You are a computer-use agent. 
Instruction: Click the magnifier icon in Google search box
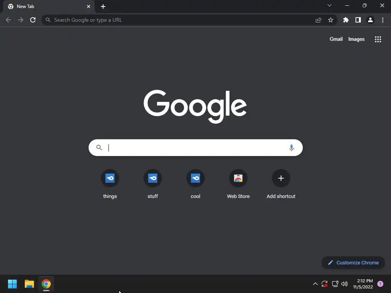click(x=99, y=148)
